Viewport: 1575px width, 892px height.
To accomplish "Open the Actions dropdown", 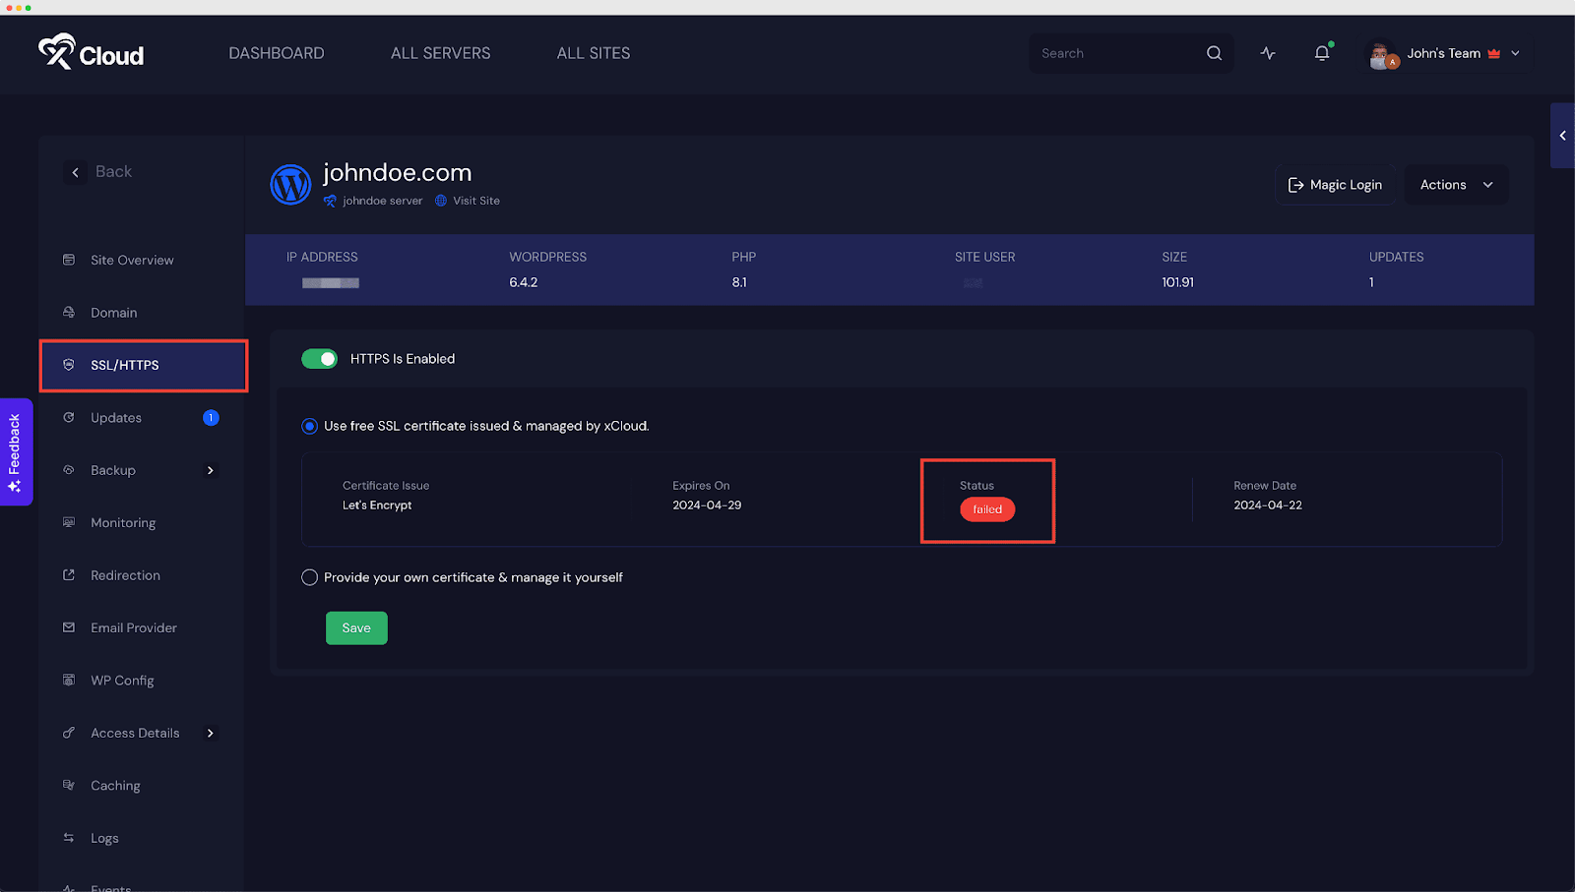I will pyautogui.click(x=1455, y=184).
